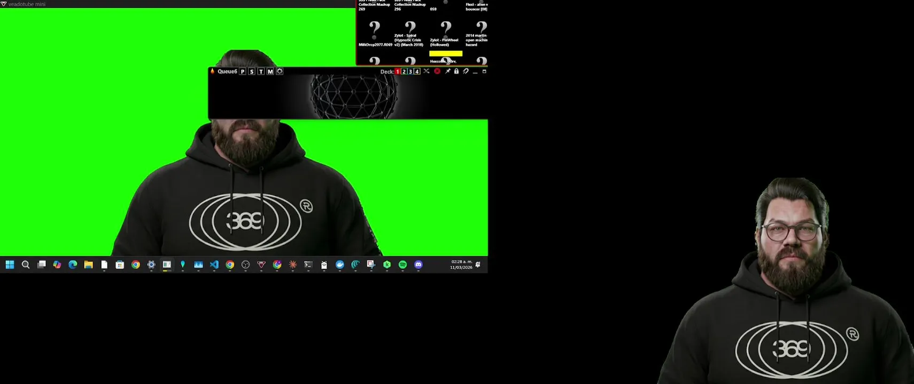Click the T button in Queue6 toolbar
Image resolution: width=914 pixels, height=384 pixels.
pyautogui.click(x=261, y=71)
